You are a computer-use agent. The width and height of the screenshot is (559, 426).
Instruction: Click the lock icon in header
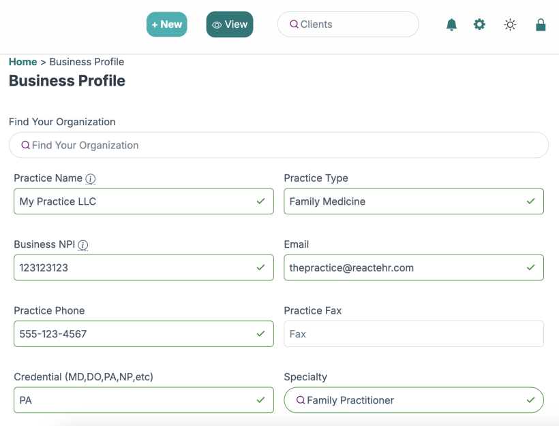(x=541, y=24)
